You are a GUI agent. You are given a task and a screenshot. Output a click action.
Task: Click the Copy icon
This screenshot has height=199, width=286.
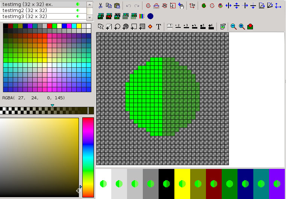pos(109,6)
